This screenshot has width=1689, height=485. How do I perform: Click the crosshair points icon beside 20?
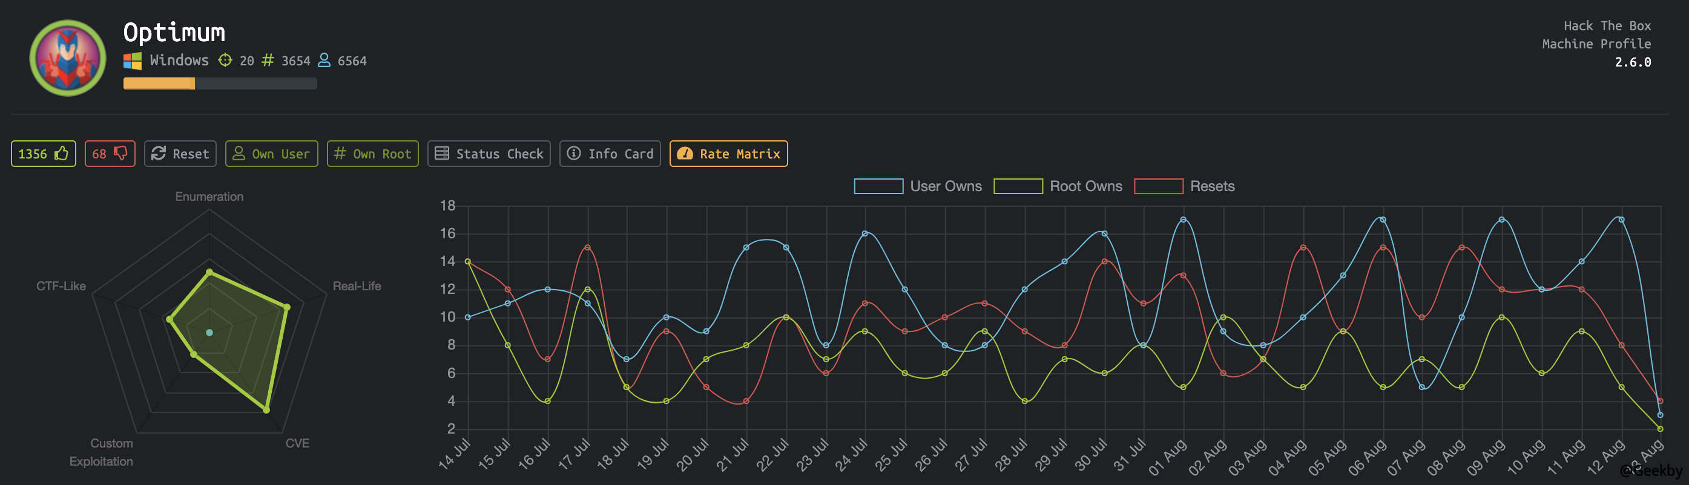tap(225, 60)
